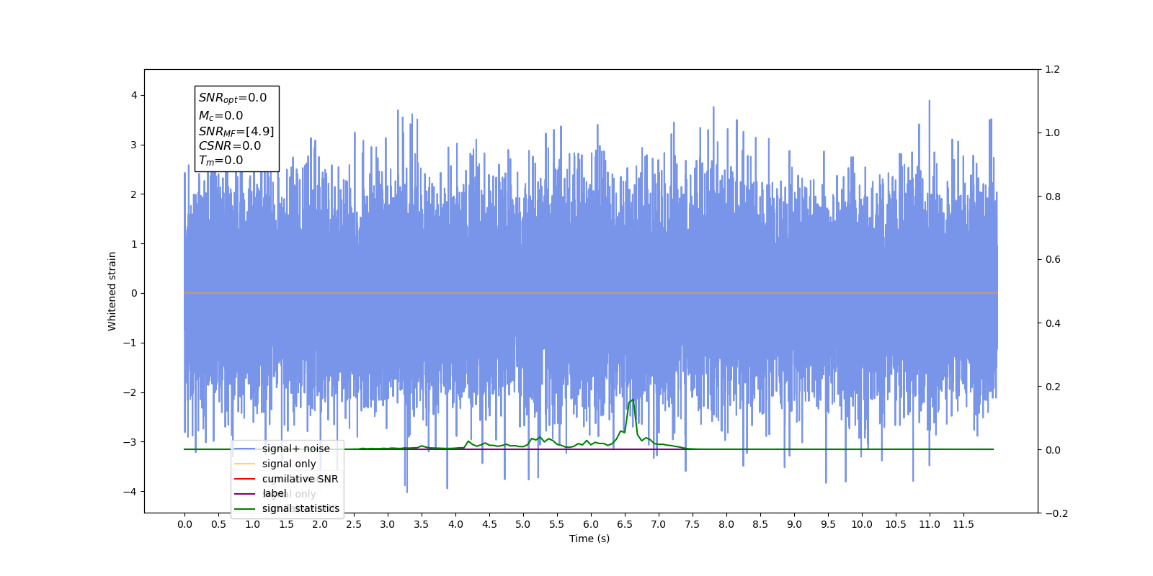Click the CSNR=0.0 annotation text
This screenshot has width=1153, height=576.
230,145
